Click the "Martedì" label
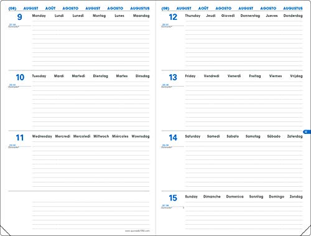Screen dimensions: 311x236 pyautogui.click(x=78, y=76)
